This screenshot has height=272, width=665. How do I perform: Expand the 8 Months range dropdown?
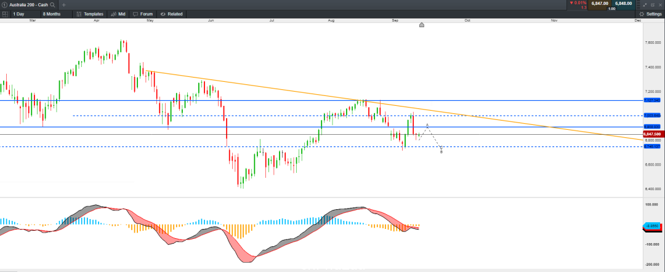55,14
